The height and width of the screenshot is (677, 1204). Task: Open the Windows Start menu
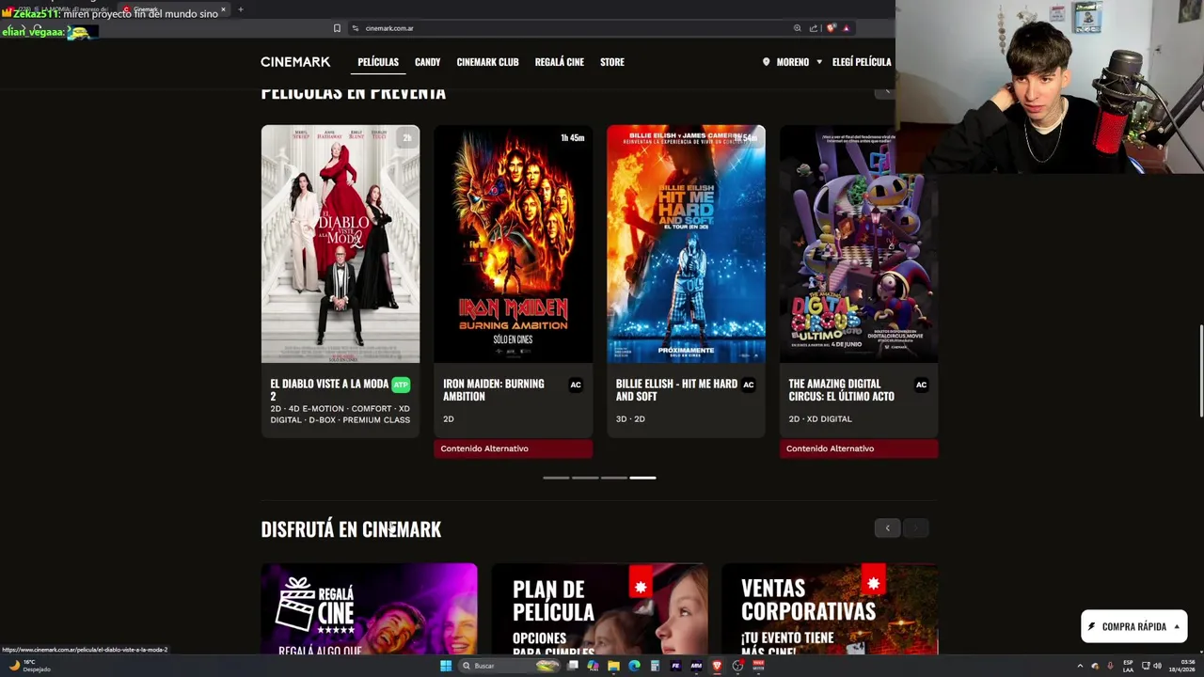coord(445,666)
